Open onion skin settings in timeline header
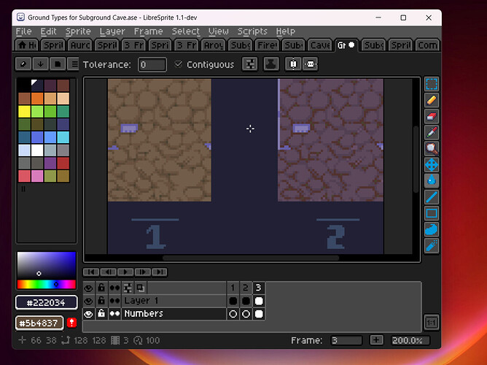 pyautogui.click(x=128, y=288)
